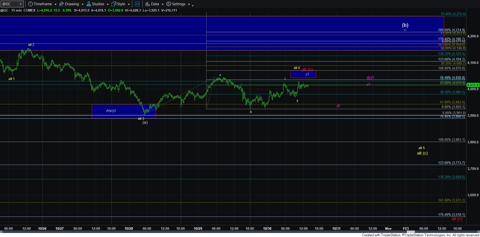Open the Data menu label
Screen dimensions: 480x237
155,4
